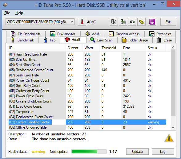Click the scrollbar up arrow
Screen dimensions: 181x159
(173, 47)
